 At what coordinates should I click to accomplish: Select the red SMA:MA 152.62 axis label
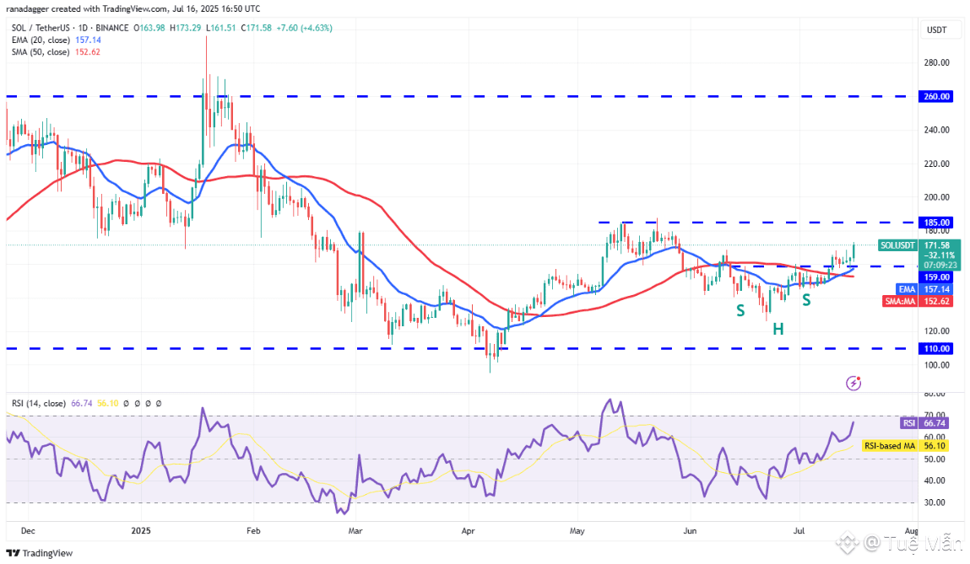point(918,302)
